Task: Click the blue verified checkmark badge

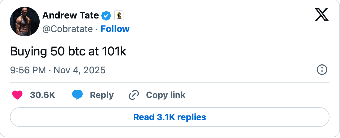Action: tap(107, 15)
